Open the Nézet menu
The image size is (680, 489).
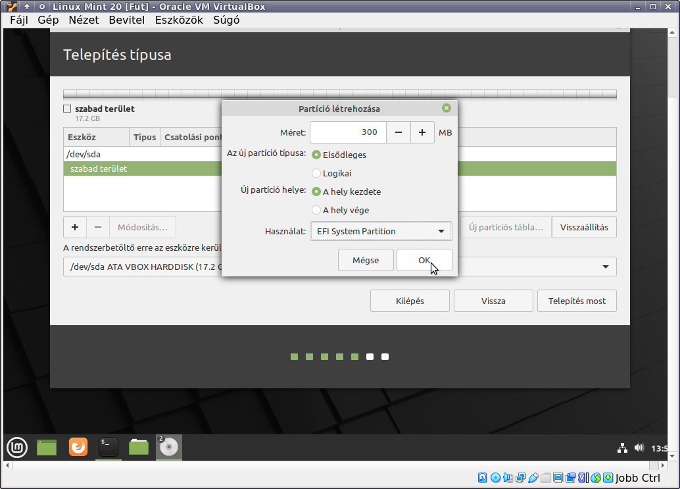pyautogui.click(x=84, y=20)
